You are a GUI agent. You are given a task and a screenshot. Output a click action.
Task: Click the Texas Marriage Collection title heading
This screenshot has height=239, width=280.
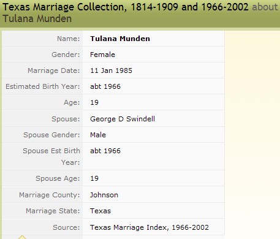(126, 7)
